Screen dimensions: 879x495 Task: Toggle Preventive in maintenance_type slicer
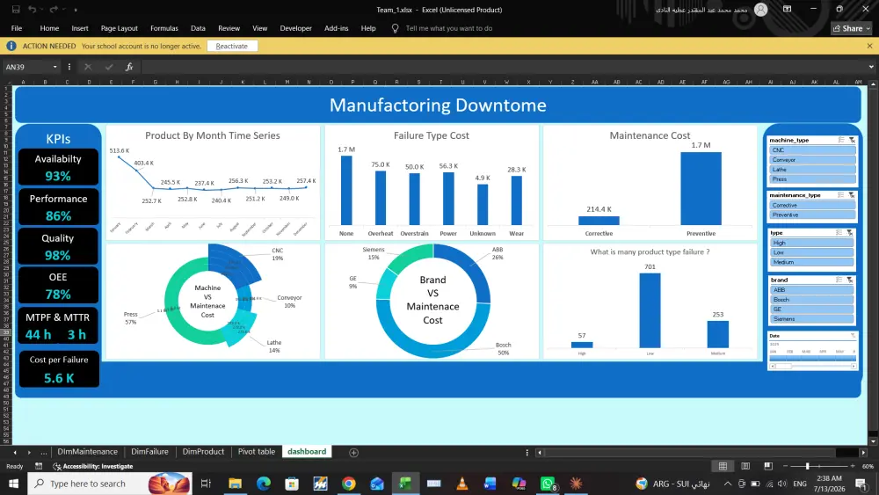[x=812, y=215]
